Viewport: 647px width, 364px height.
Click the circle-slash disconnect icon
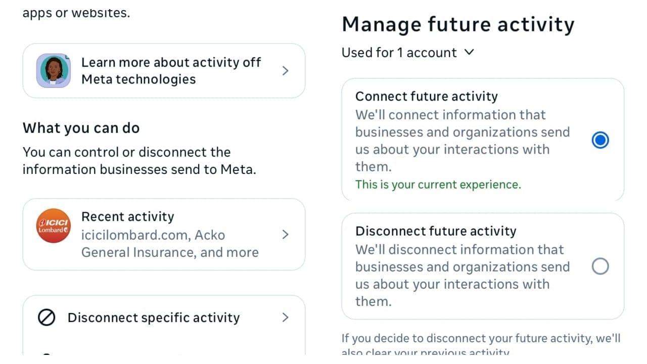point(47,318)
